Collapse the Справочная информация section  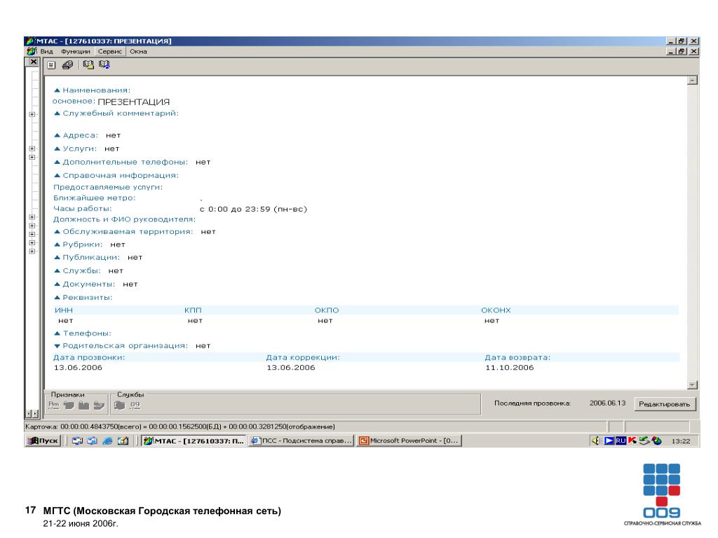click(x=57, y=175)
